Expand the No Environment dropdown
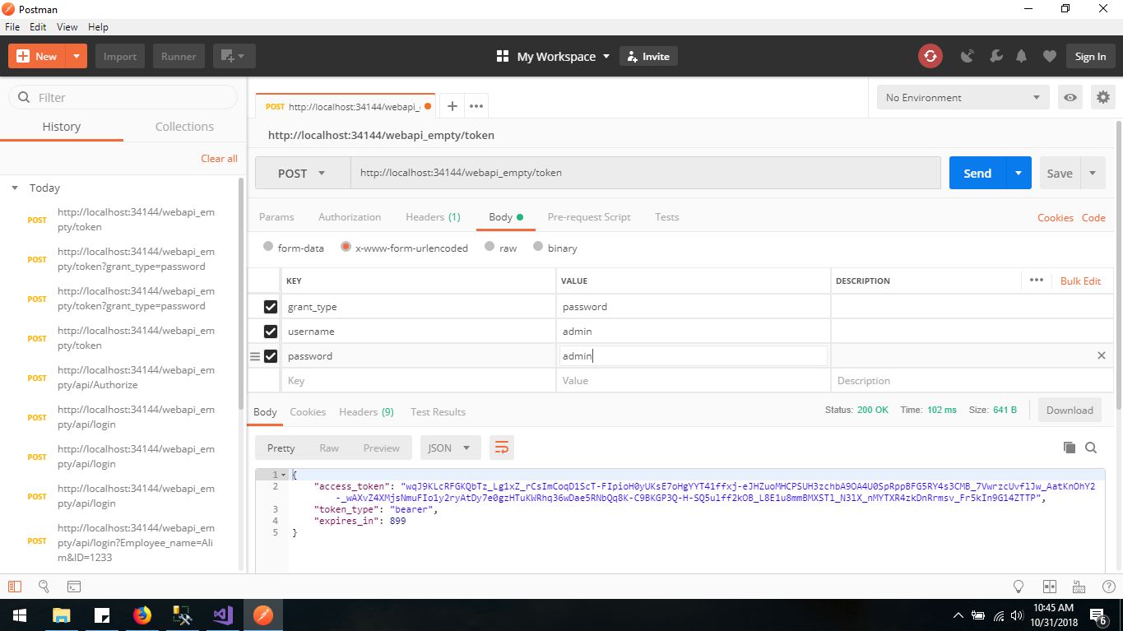Screen dimensions: 1123x631 [963, 97]
